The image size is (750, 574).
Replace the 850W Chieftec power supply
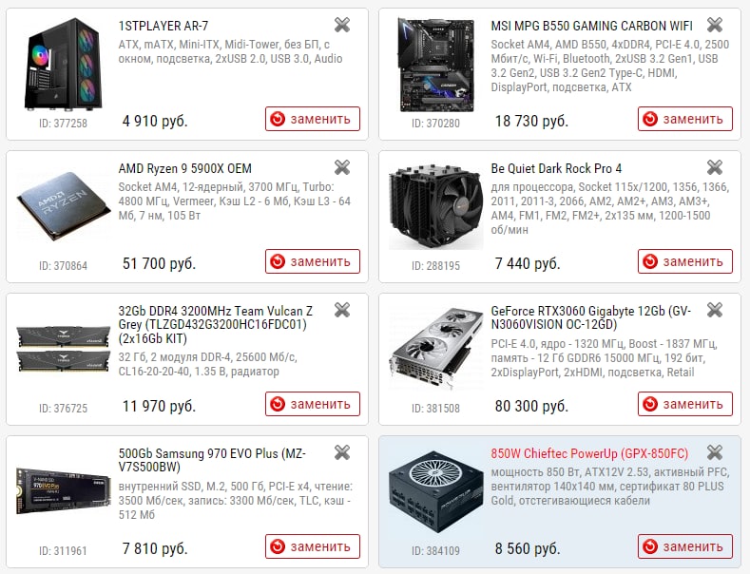(x=685, y=546)
